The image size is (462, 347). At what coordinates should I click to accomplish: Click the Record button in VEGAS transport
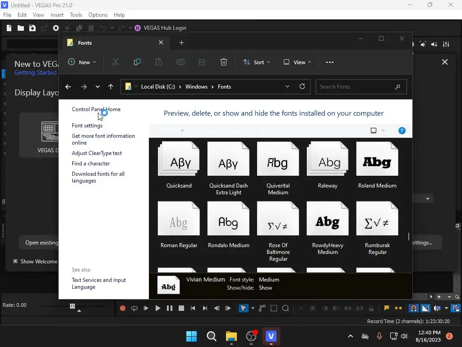click(x=123, y=308)
